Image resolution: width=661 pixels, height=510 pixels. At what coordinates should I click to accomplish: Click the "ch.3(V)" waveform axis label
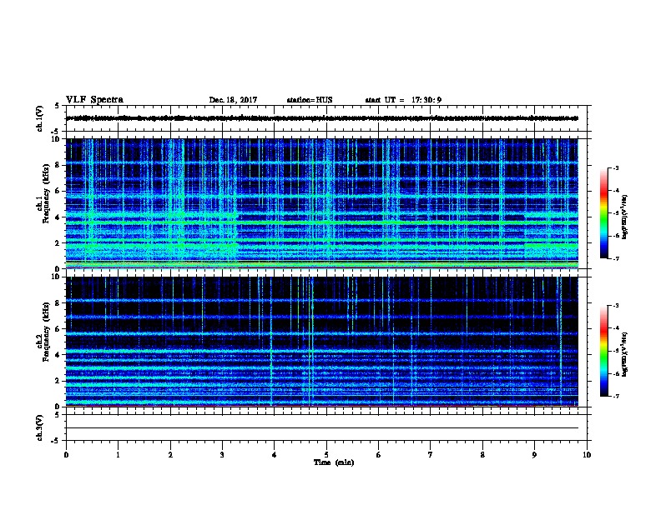(39, 428)
